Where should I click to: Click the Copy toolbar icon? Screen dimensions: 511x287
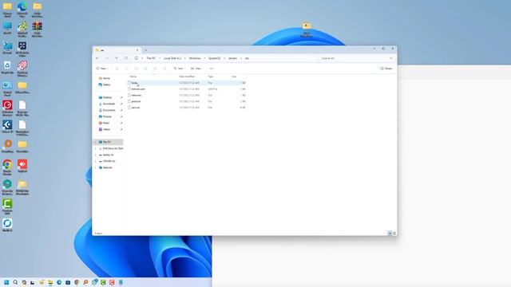(126, 69)
